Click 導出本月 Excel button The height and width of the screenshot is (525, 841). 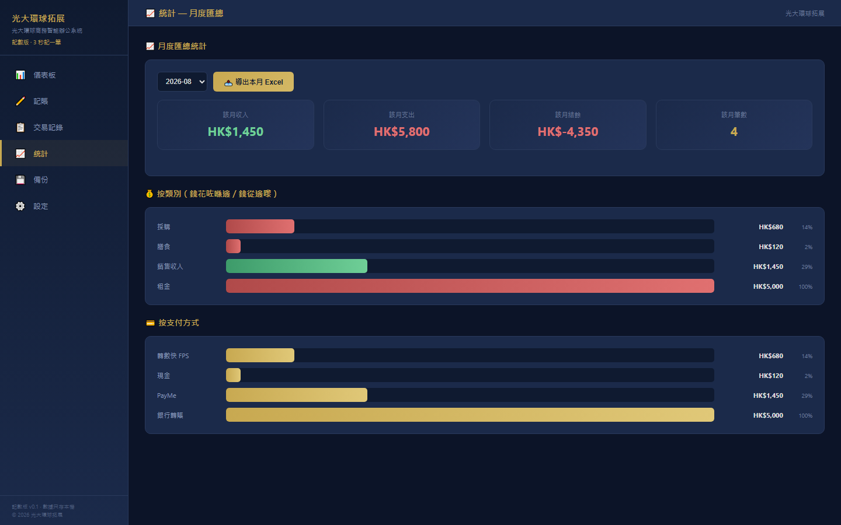click(253, 82)
